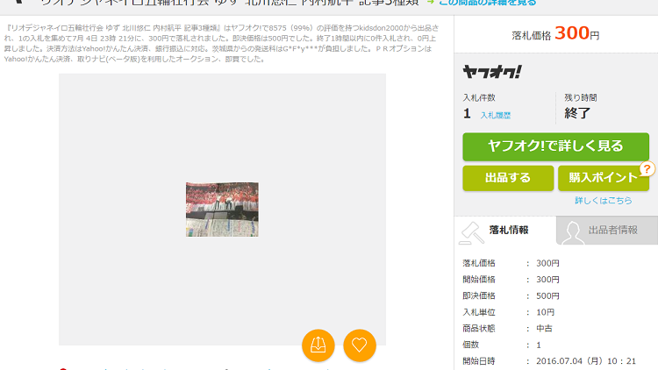The height and width of the screenshot is (370, 658).
Task: Click the orange share/save tray icon
Action: (318, 345)
